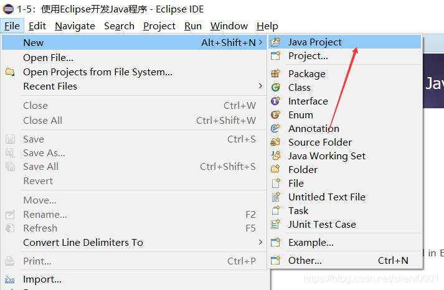Click Open Projects from File System...
444x290 pixels.
(134, 72)
